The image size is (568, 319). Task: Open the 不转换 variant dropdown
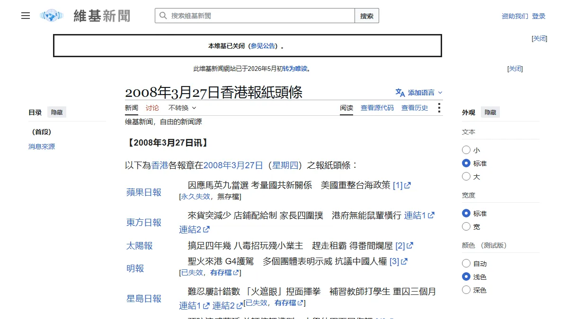pyautogui.click(x=182, y=108)
